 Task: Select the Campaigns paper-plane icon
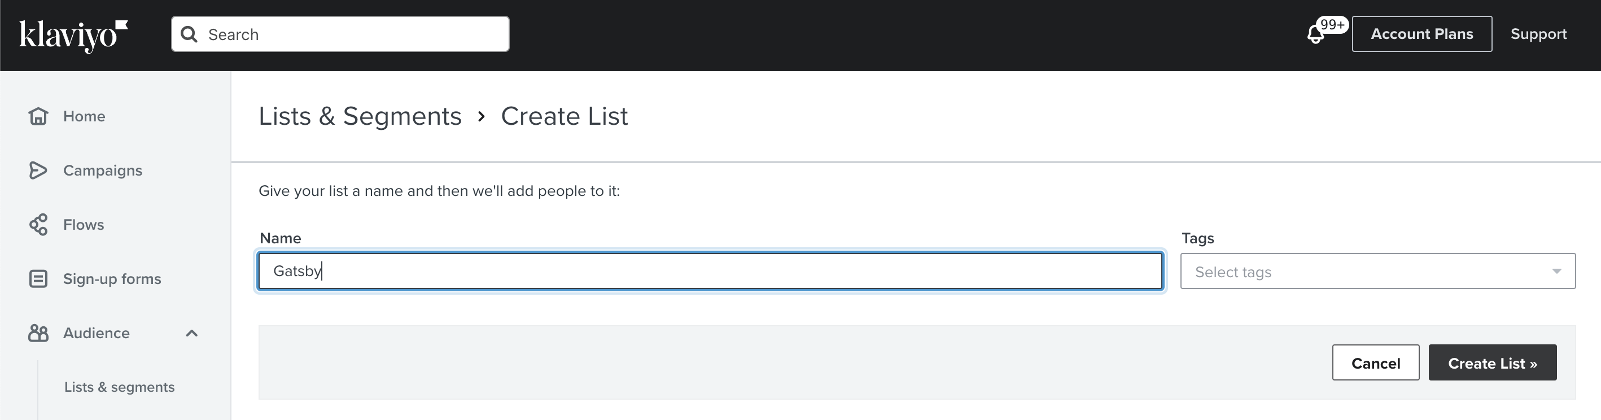[x=38, y=170]
